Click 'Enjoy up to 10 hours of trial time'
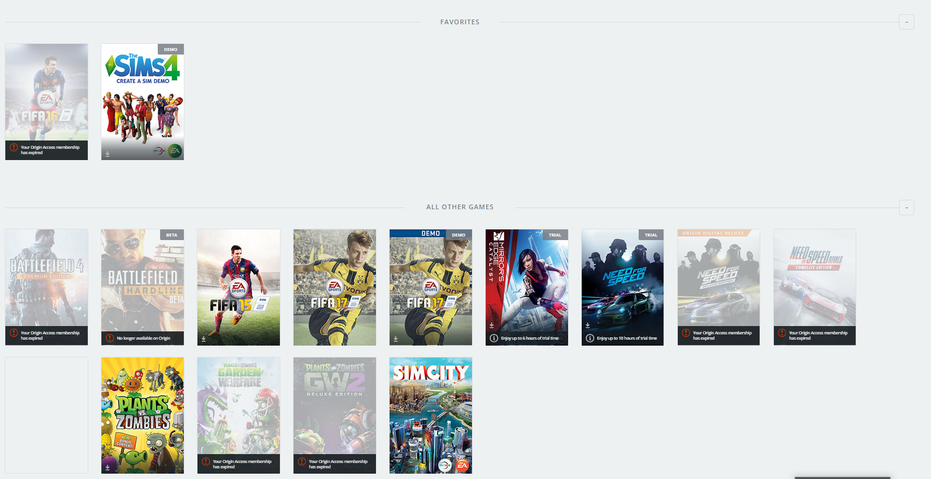931x479 pixels. click(627, 339)
